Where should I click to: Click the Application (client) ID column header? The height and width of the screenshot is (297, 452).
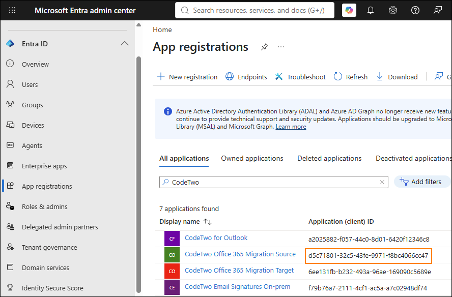click(341, 222)
